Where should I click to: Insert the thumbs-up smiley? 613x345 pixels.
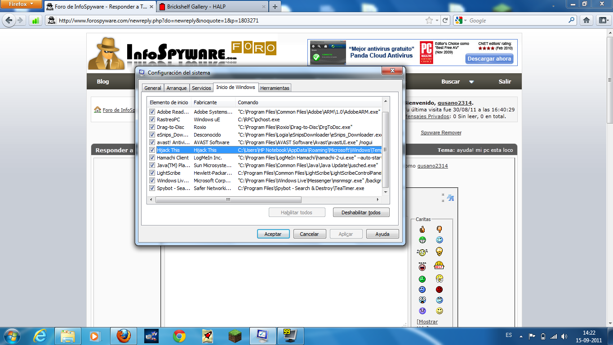pyautogui.click(x=422, y=230)
